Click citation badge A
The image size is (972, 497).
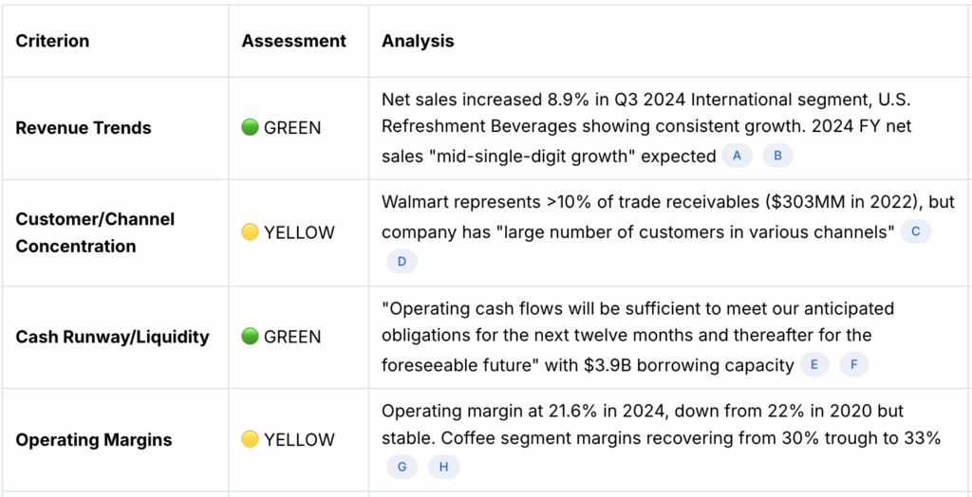pyautogui.click(x=737, y=156)
